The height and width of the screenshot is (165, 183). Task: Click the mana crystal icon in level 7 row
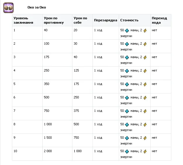(127, 111)
